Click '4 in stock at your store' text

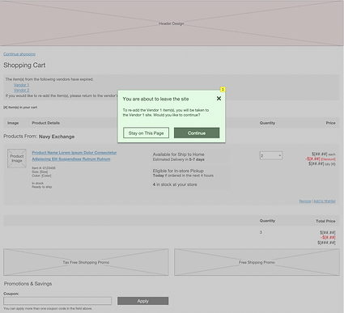click(175, 184)
